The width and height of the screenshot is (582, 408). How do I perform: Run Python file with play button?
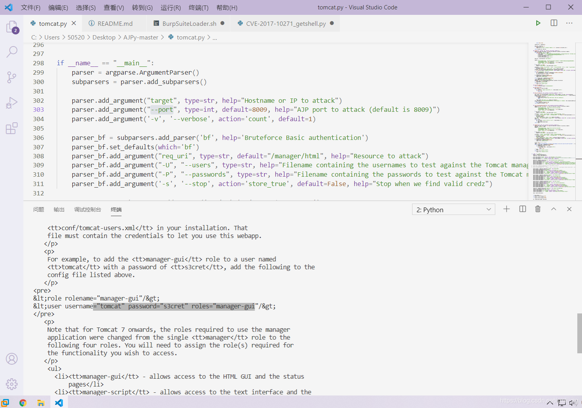(538, 23)
